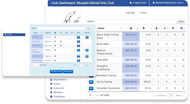Open Instructors in the sidebar
This screenshot has width=190, height=104.
pyautogui.click(x=57, y=88)
